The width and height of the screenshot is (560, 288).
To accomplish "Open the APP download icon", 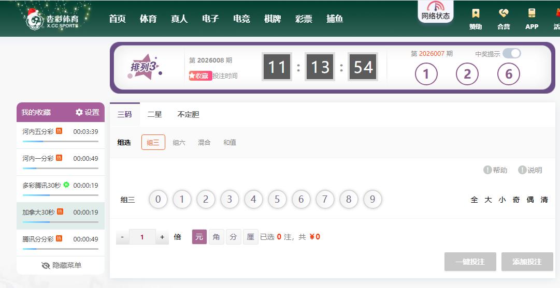I will click(532, 13).
